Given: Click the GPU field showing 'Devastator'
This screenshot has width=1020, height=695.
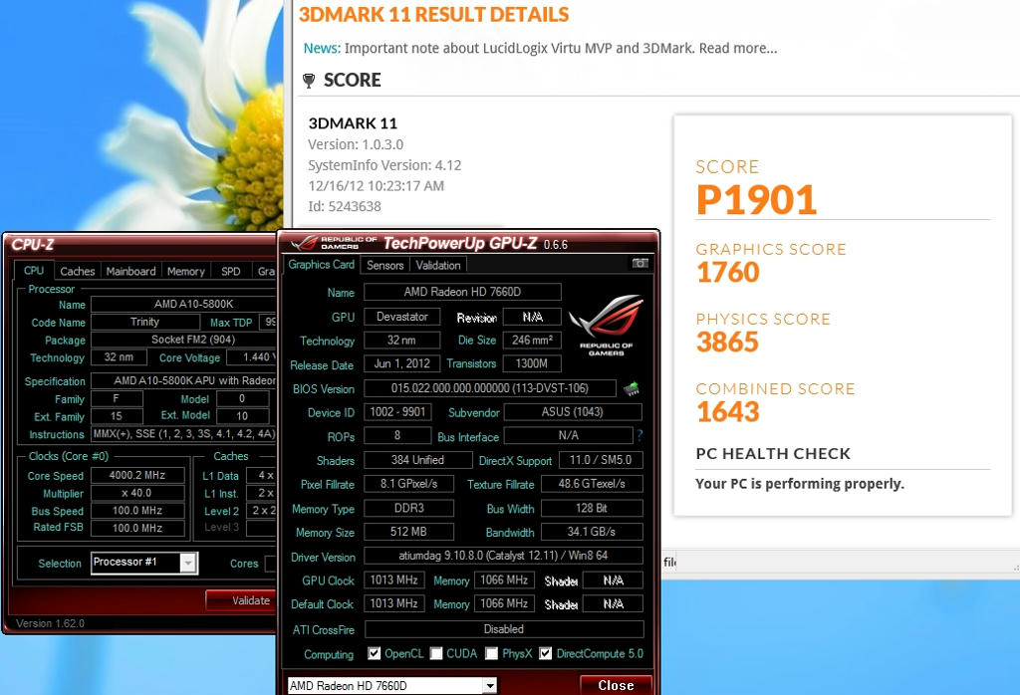Looking at the screenshot, I should tap(402, 317).
